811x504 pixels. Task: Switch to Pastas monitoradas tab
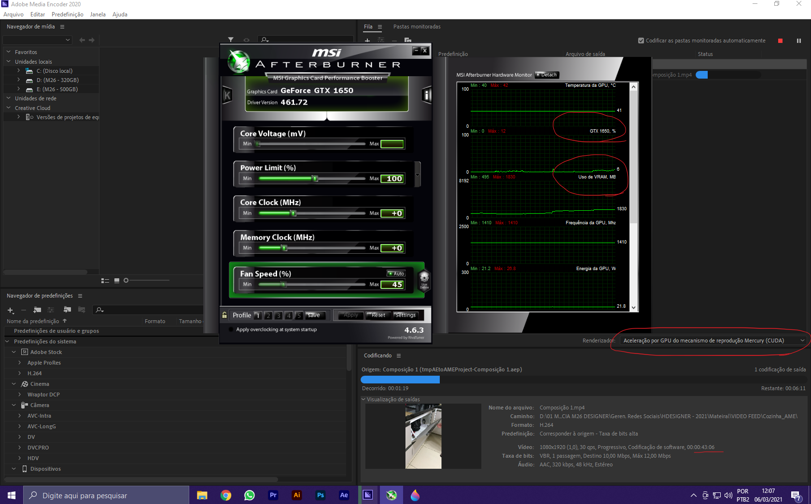coord(417,27)
